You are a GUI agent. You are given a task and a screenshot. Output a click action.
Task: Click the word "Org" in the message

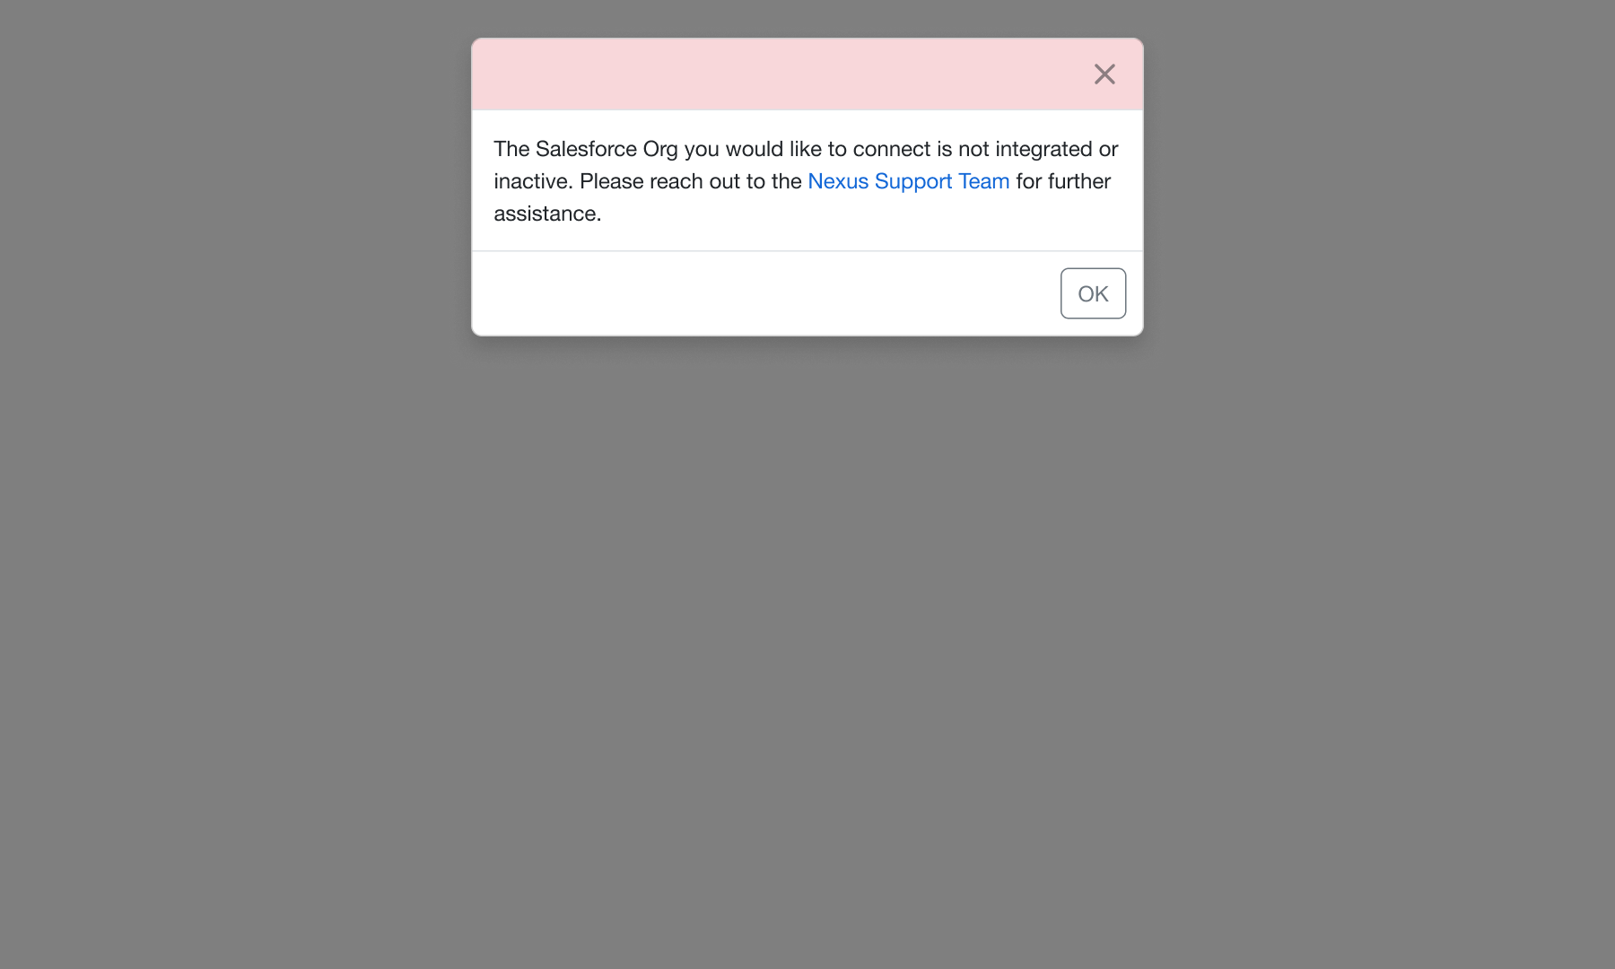point(660,150)
